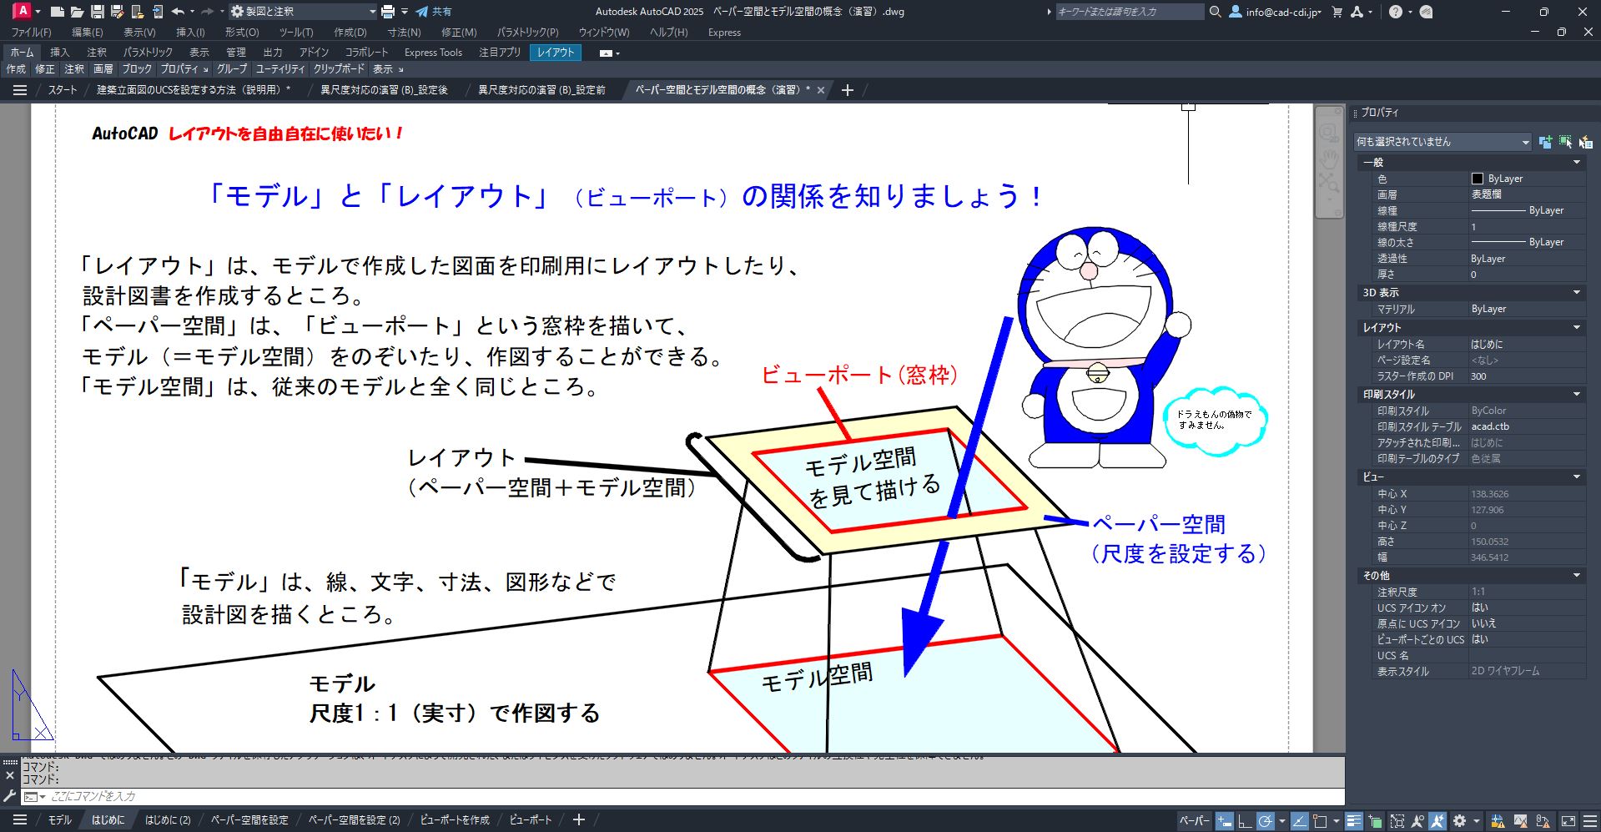The width and height of the screenshot is (1601, 832).
Task: Click the 共有 share button
Action: click(x=434, y=12)
